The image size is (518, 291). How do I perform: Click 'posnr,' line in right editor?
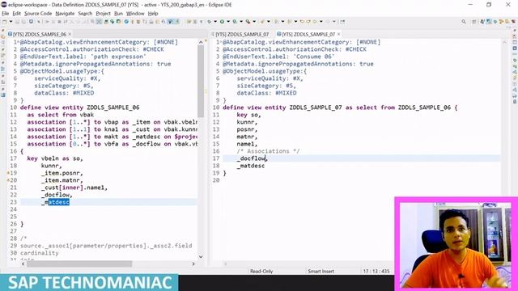coord(247,129)
